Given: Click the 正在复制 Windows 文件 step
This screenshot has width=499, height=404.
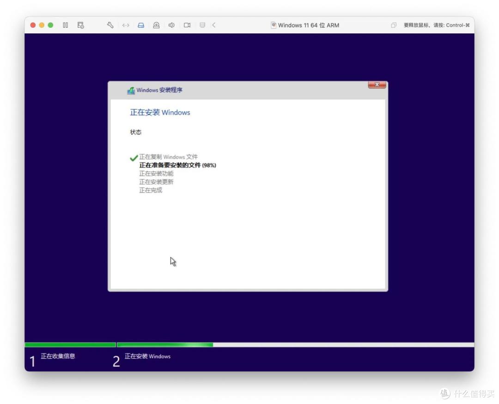Looking at the screenshot, I should pyautogui.click(x=168, y=157).
